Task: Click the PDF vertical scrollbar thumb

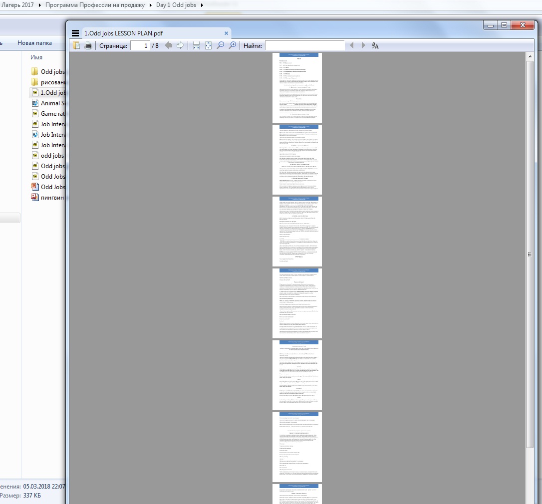Action: point(530,254)
